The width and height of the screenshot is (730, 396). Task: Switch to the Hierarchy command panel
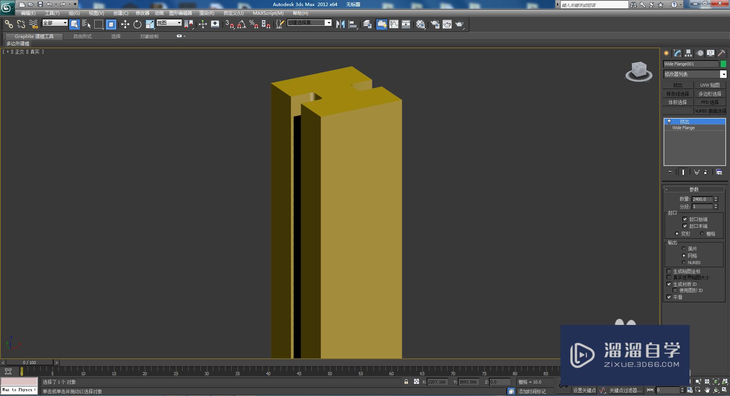coord(689,53)
